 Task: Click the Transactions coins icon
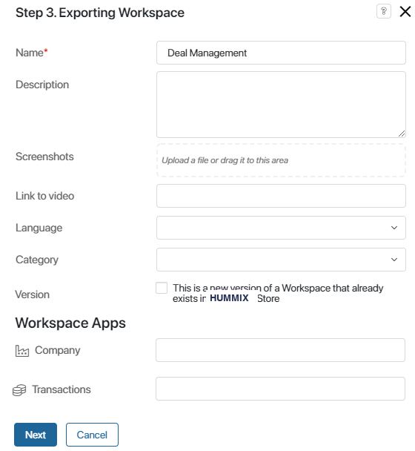(19, 390)
